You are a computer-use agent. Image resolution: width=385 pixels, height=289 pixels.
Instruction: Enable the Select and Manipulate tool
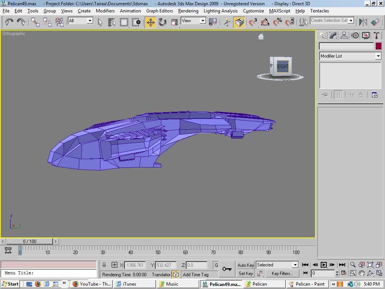[x=227, y=22]
